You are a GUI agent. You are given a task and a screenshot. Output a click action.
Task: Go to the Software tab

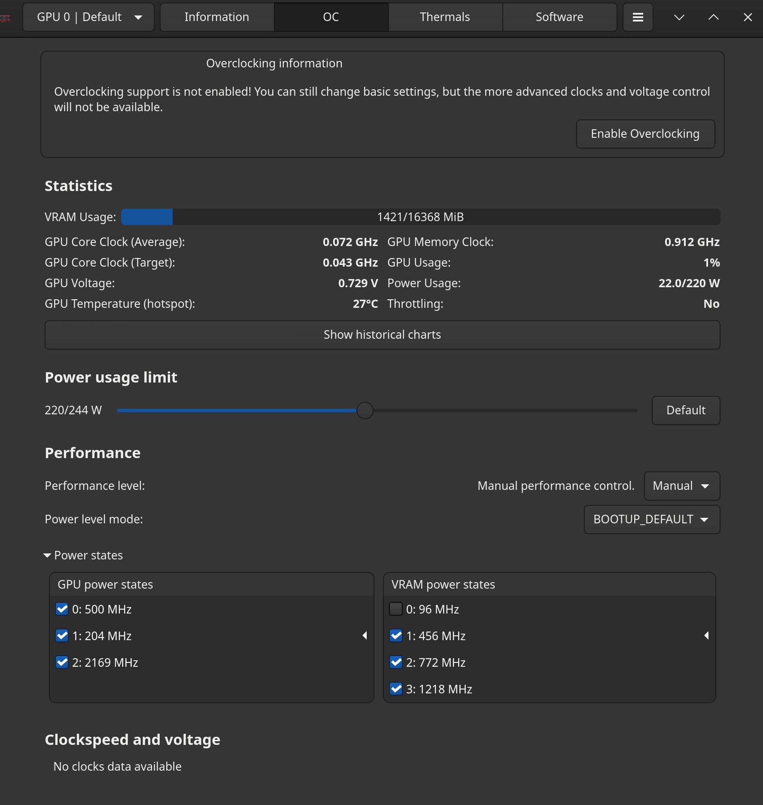click(x=559, y=17)
